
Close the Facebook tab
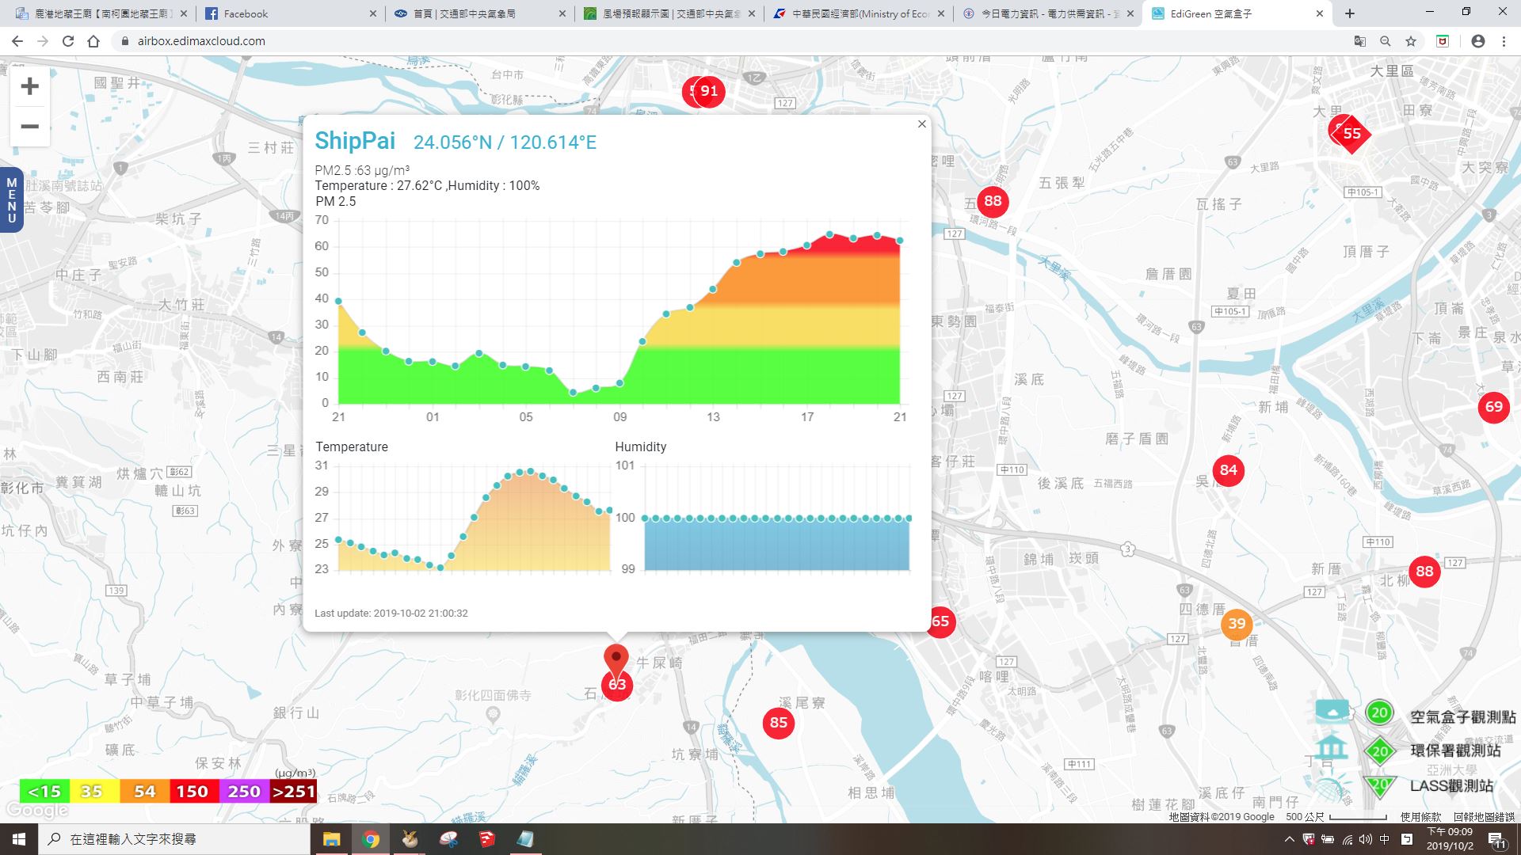click(x=373, y=13)
